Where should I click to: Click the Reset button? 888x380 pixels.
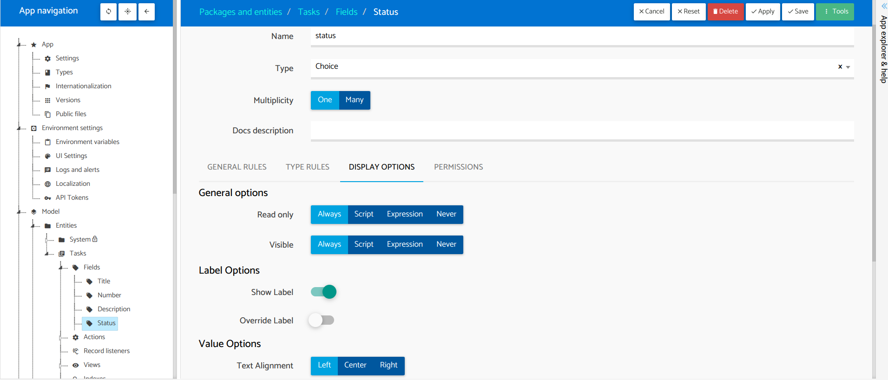689,12
